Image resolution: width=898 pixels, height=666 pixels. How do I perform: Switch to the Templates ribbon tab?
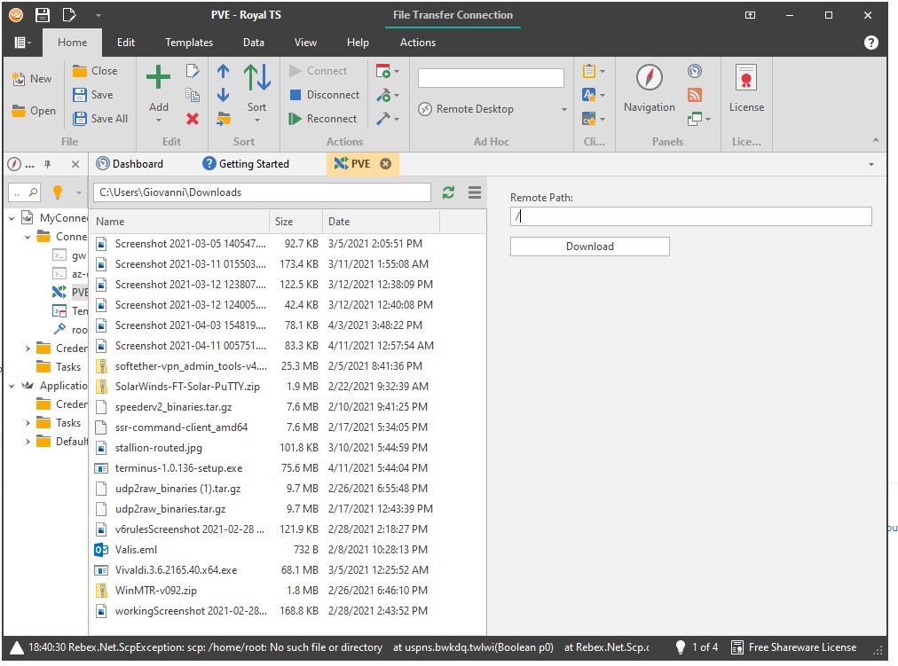189,43
